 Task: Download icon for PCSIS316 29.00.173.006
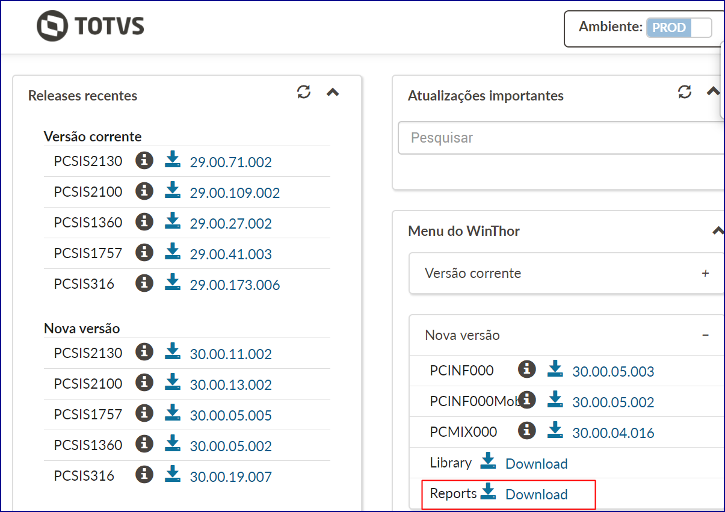coord(173,282)
